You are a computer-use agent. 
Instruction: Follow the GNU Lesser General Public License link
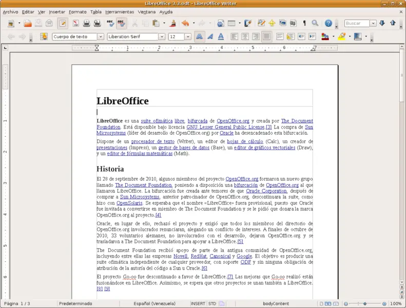coord(225,127)
